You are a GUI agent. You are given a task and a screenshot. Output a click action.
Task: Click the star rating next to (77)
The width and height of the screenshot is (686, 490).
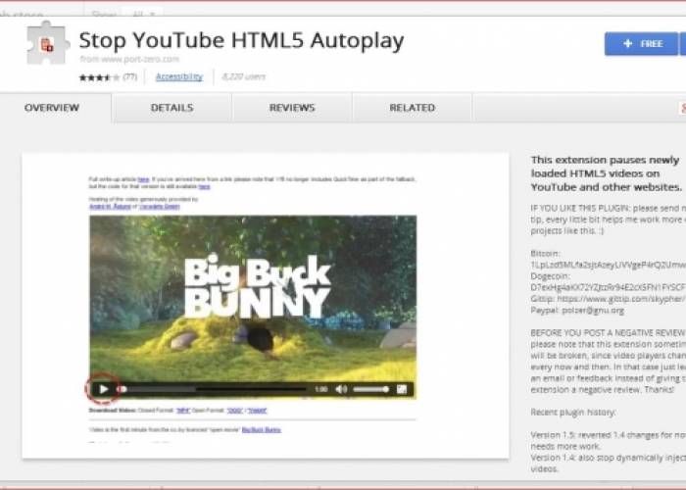[99, 77]
